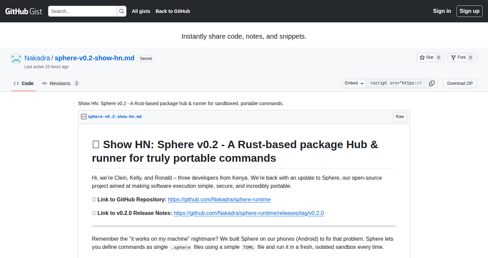
Task: Open the Embed dropdown
Action: coord(354,83)
